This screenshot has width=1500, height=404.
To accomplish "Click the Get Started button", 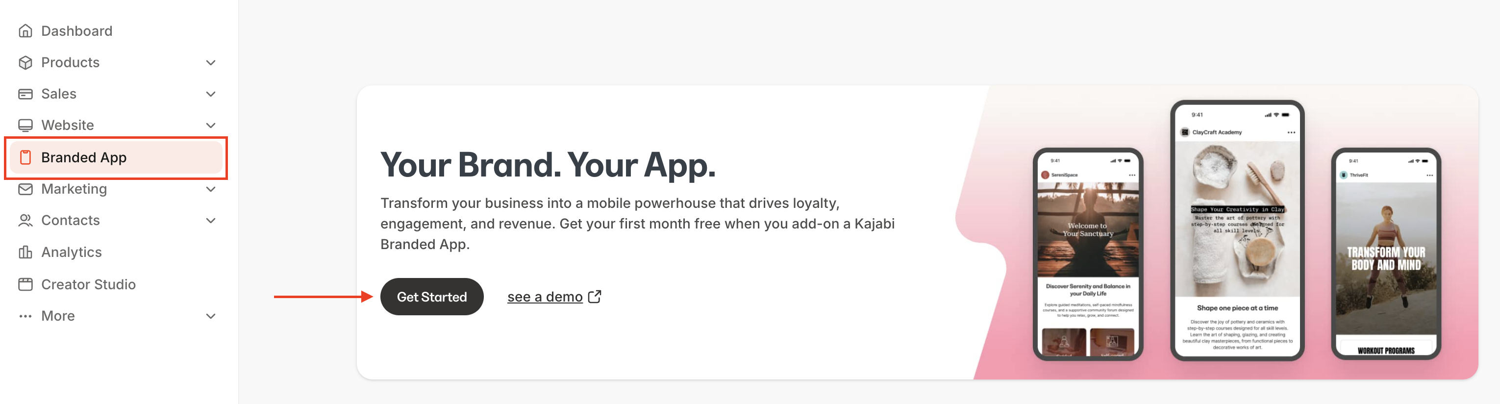I will point(431,297).
